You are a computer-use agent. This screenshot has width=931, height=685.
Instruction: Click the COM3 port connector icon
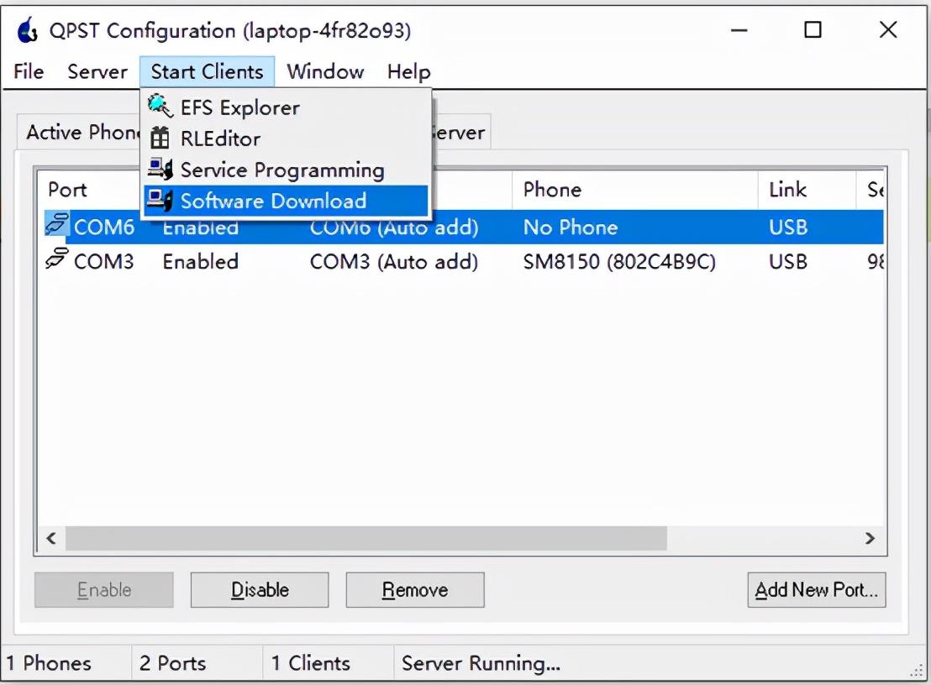coord(57,259)
